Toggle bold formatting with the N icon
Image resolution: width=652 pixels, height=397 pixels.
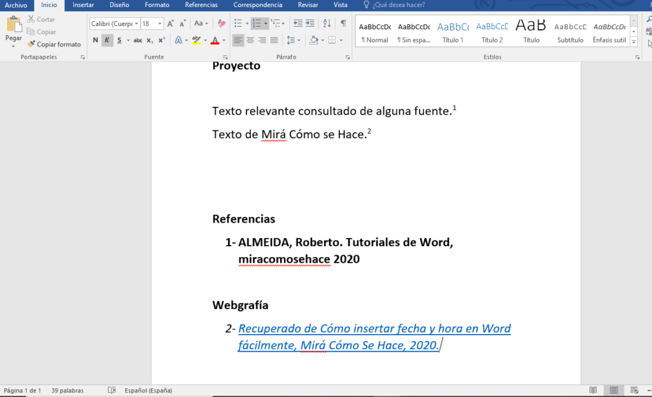coord(96,39)
